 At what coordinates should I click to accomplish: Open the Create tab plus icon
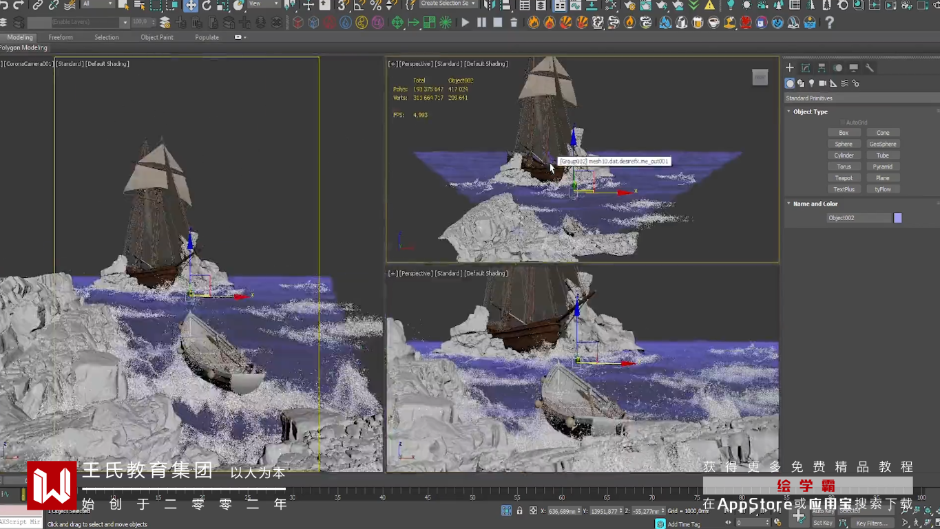pyautogui.click(x=790, y=68)
